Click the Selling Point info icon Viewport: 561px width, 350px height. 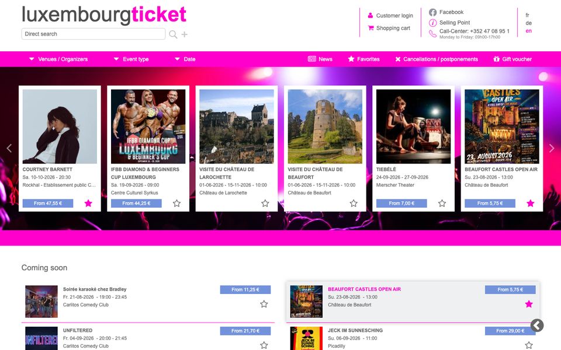[x=432, y=23]
